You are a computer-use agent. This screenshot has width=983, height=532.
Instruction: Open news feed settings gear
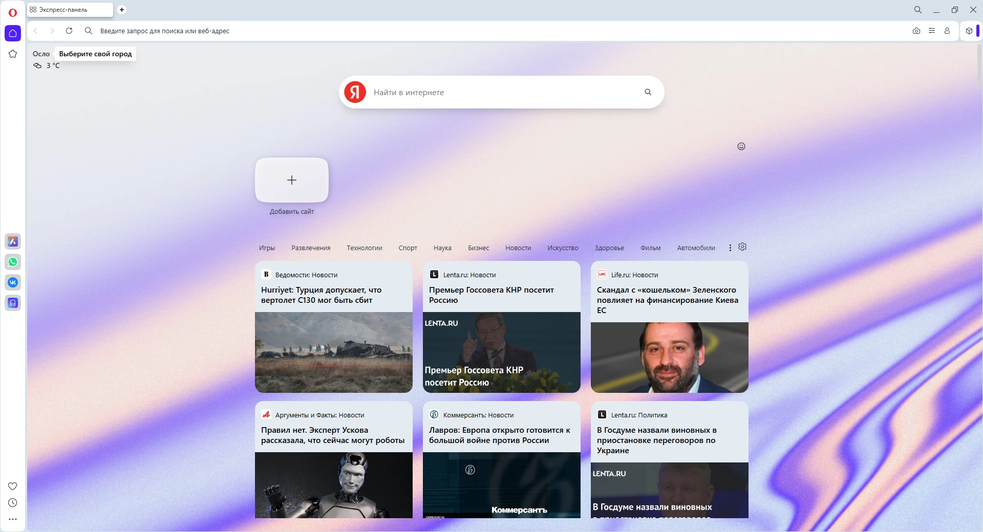point(742,247)
